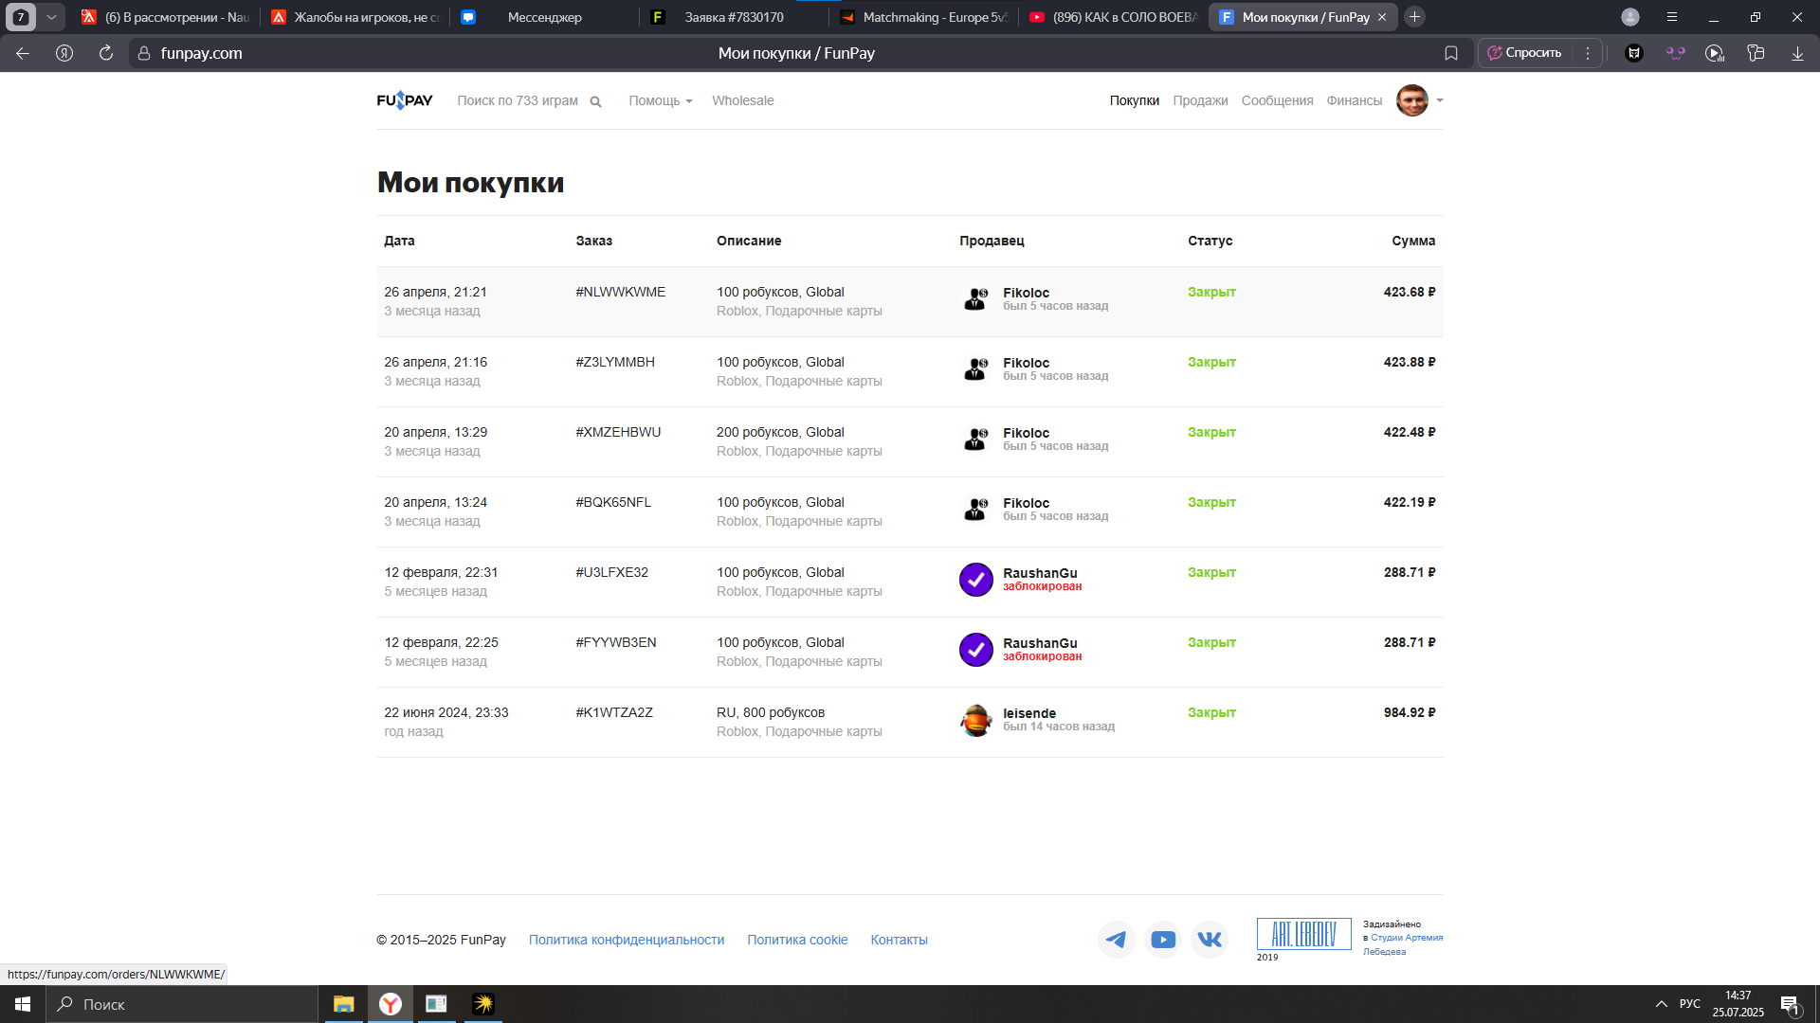This screenshot has height=1023, width=1820.
Task: Click the black cat-mask extension icon
Action: point(1634,53)
